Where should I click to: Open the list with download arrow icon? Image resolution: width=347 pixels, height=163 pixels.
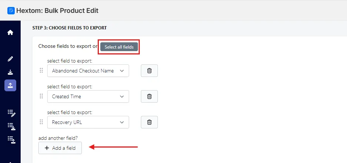tap(11, 127)
